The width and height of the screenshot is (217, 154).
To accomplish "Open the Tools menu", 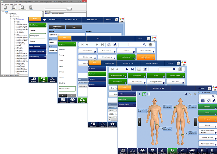I will [16, 4].
